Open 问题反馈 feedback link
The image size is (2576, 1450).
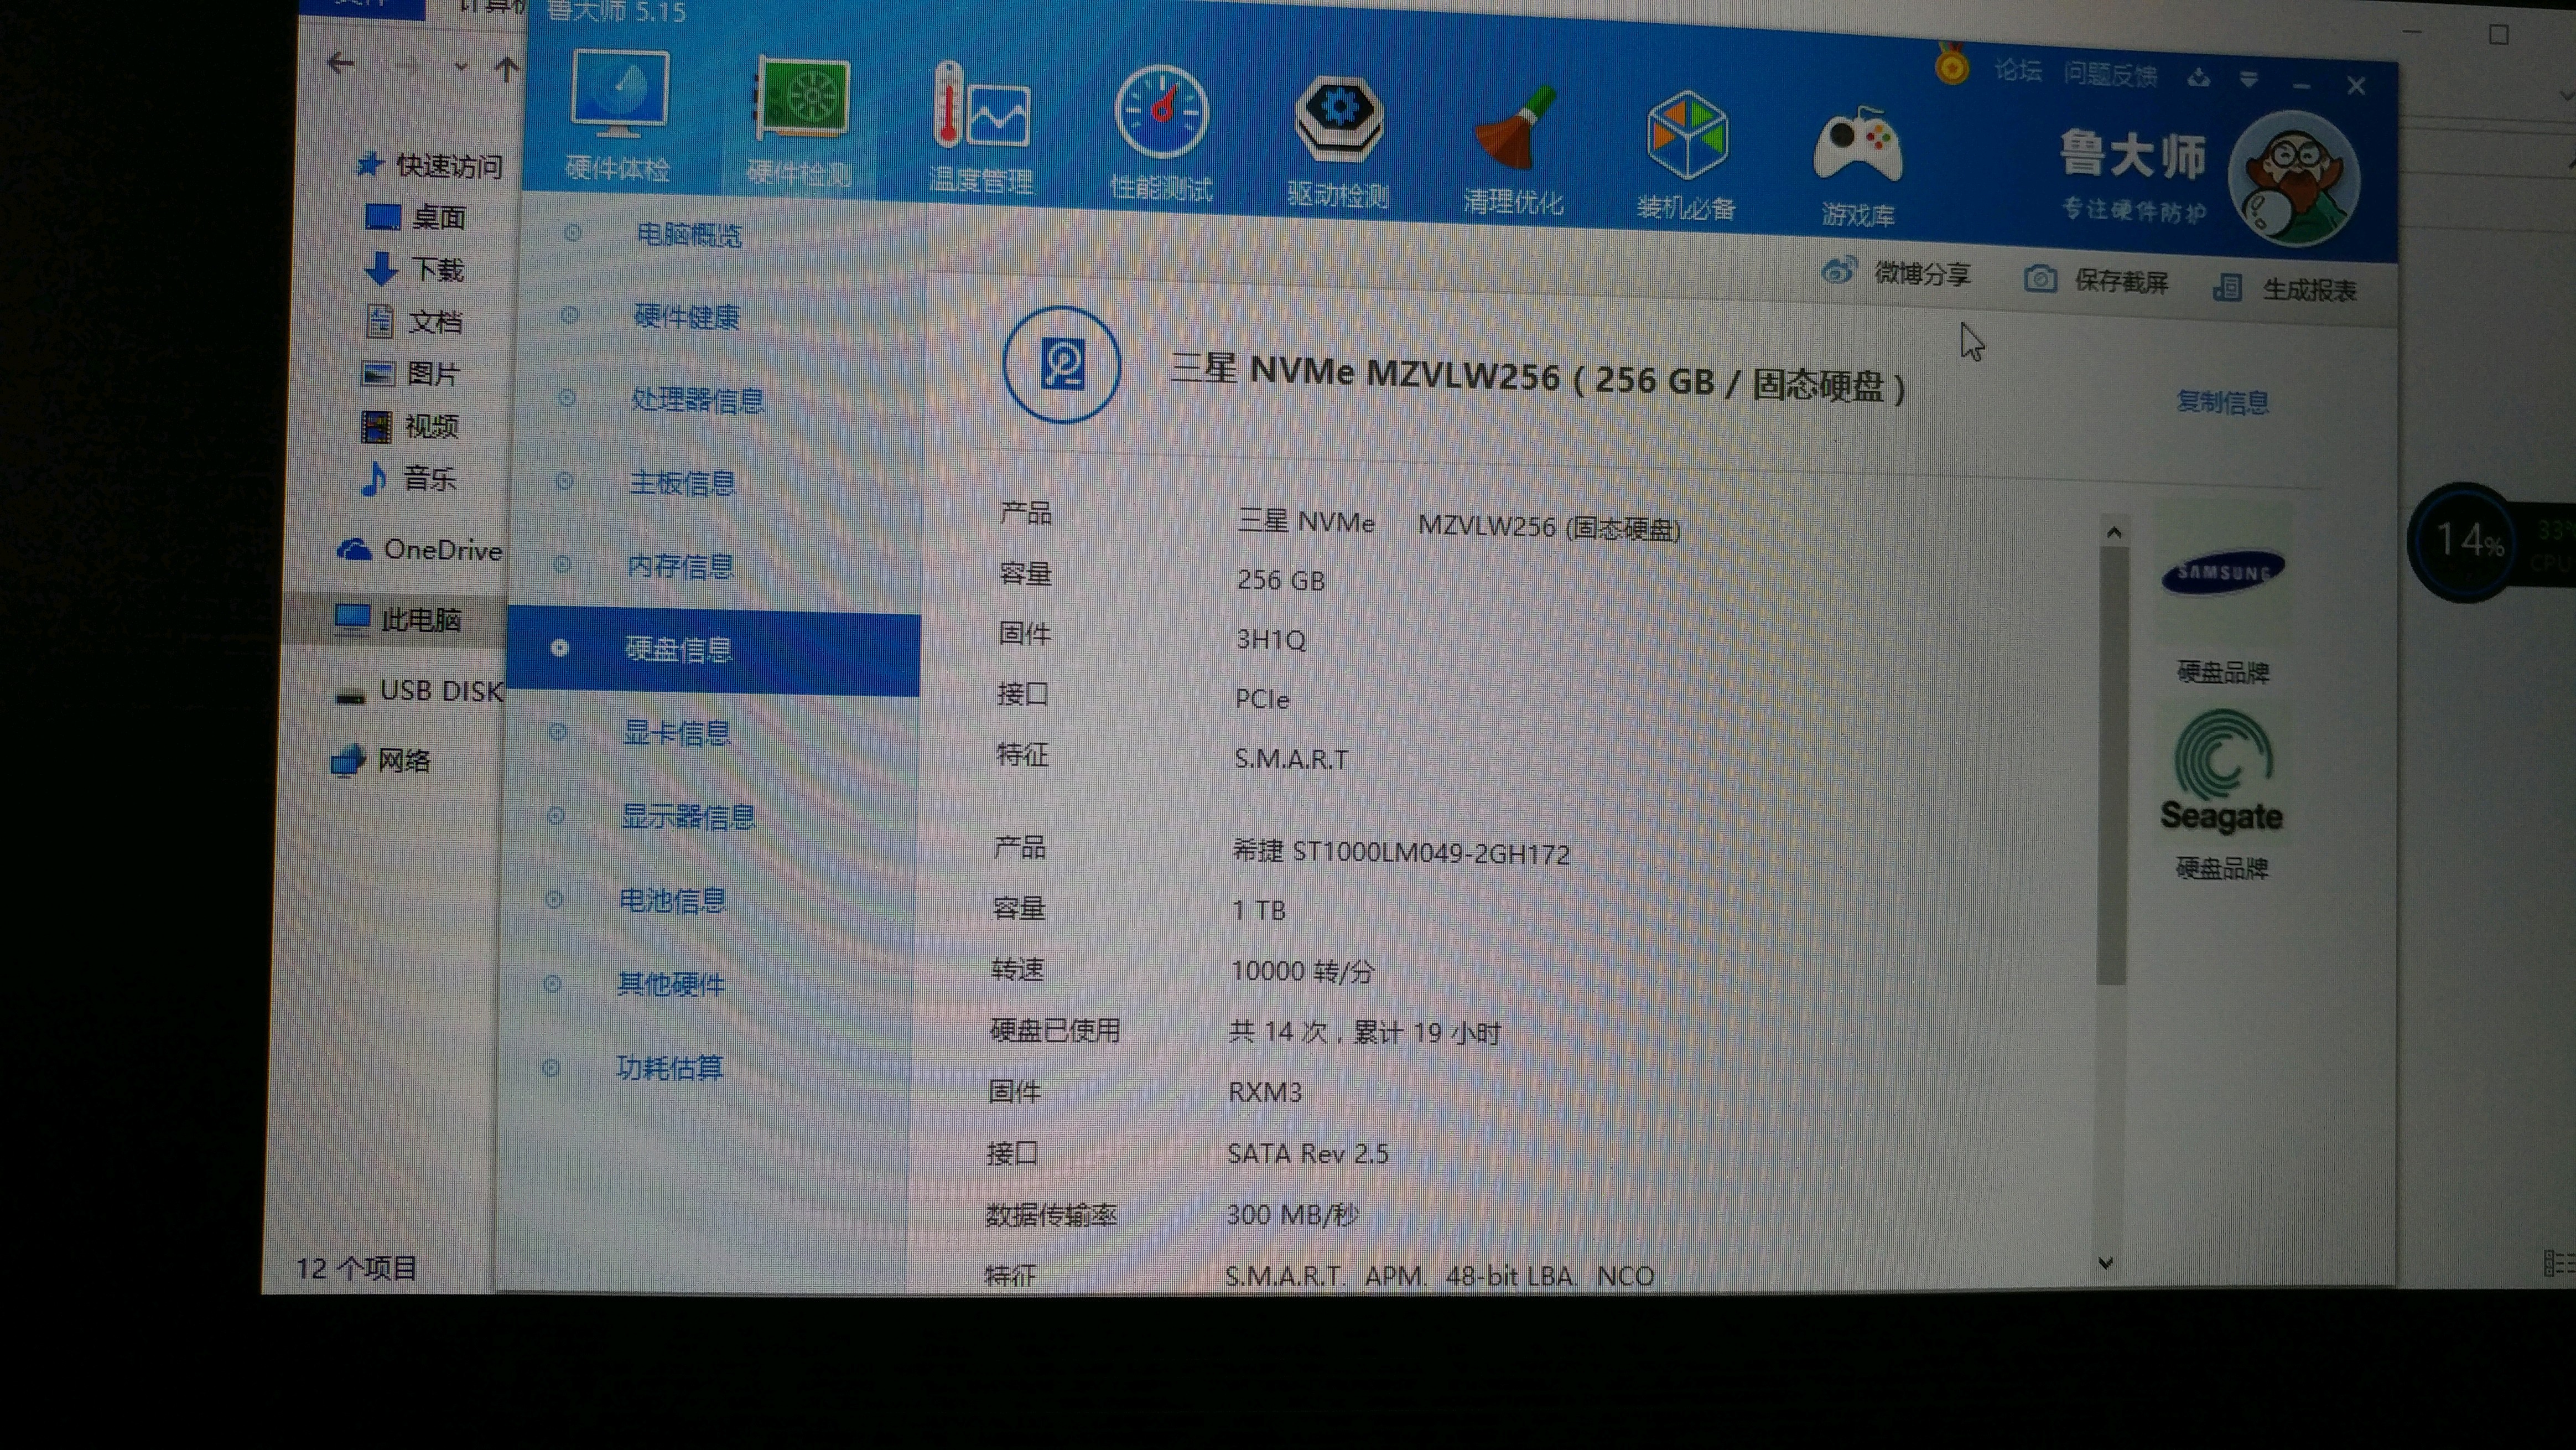(2110, 74)
